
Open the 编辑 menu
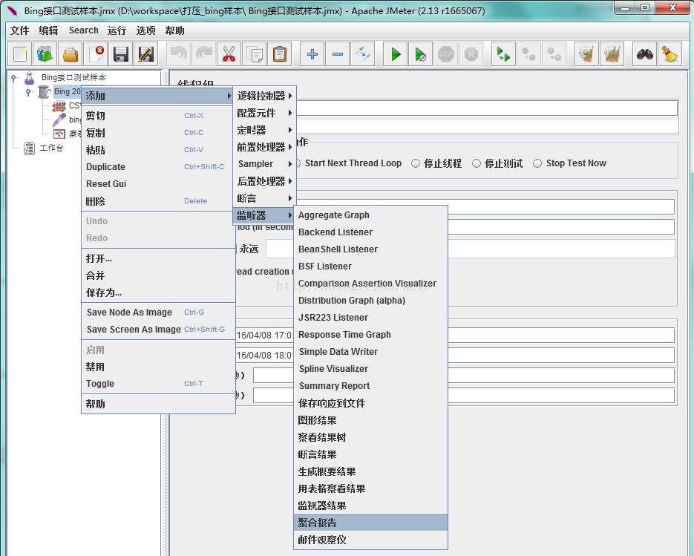48,30
